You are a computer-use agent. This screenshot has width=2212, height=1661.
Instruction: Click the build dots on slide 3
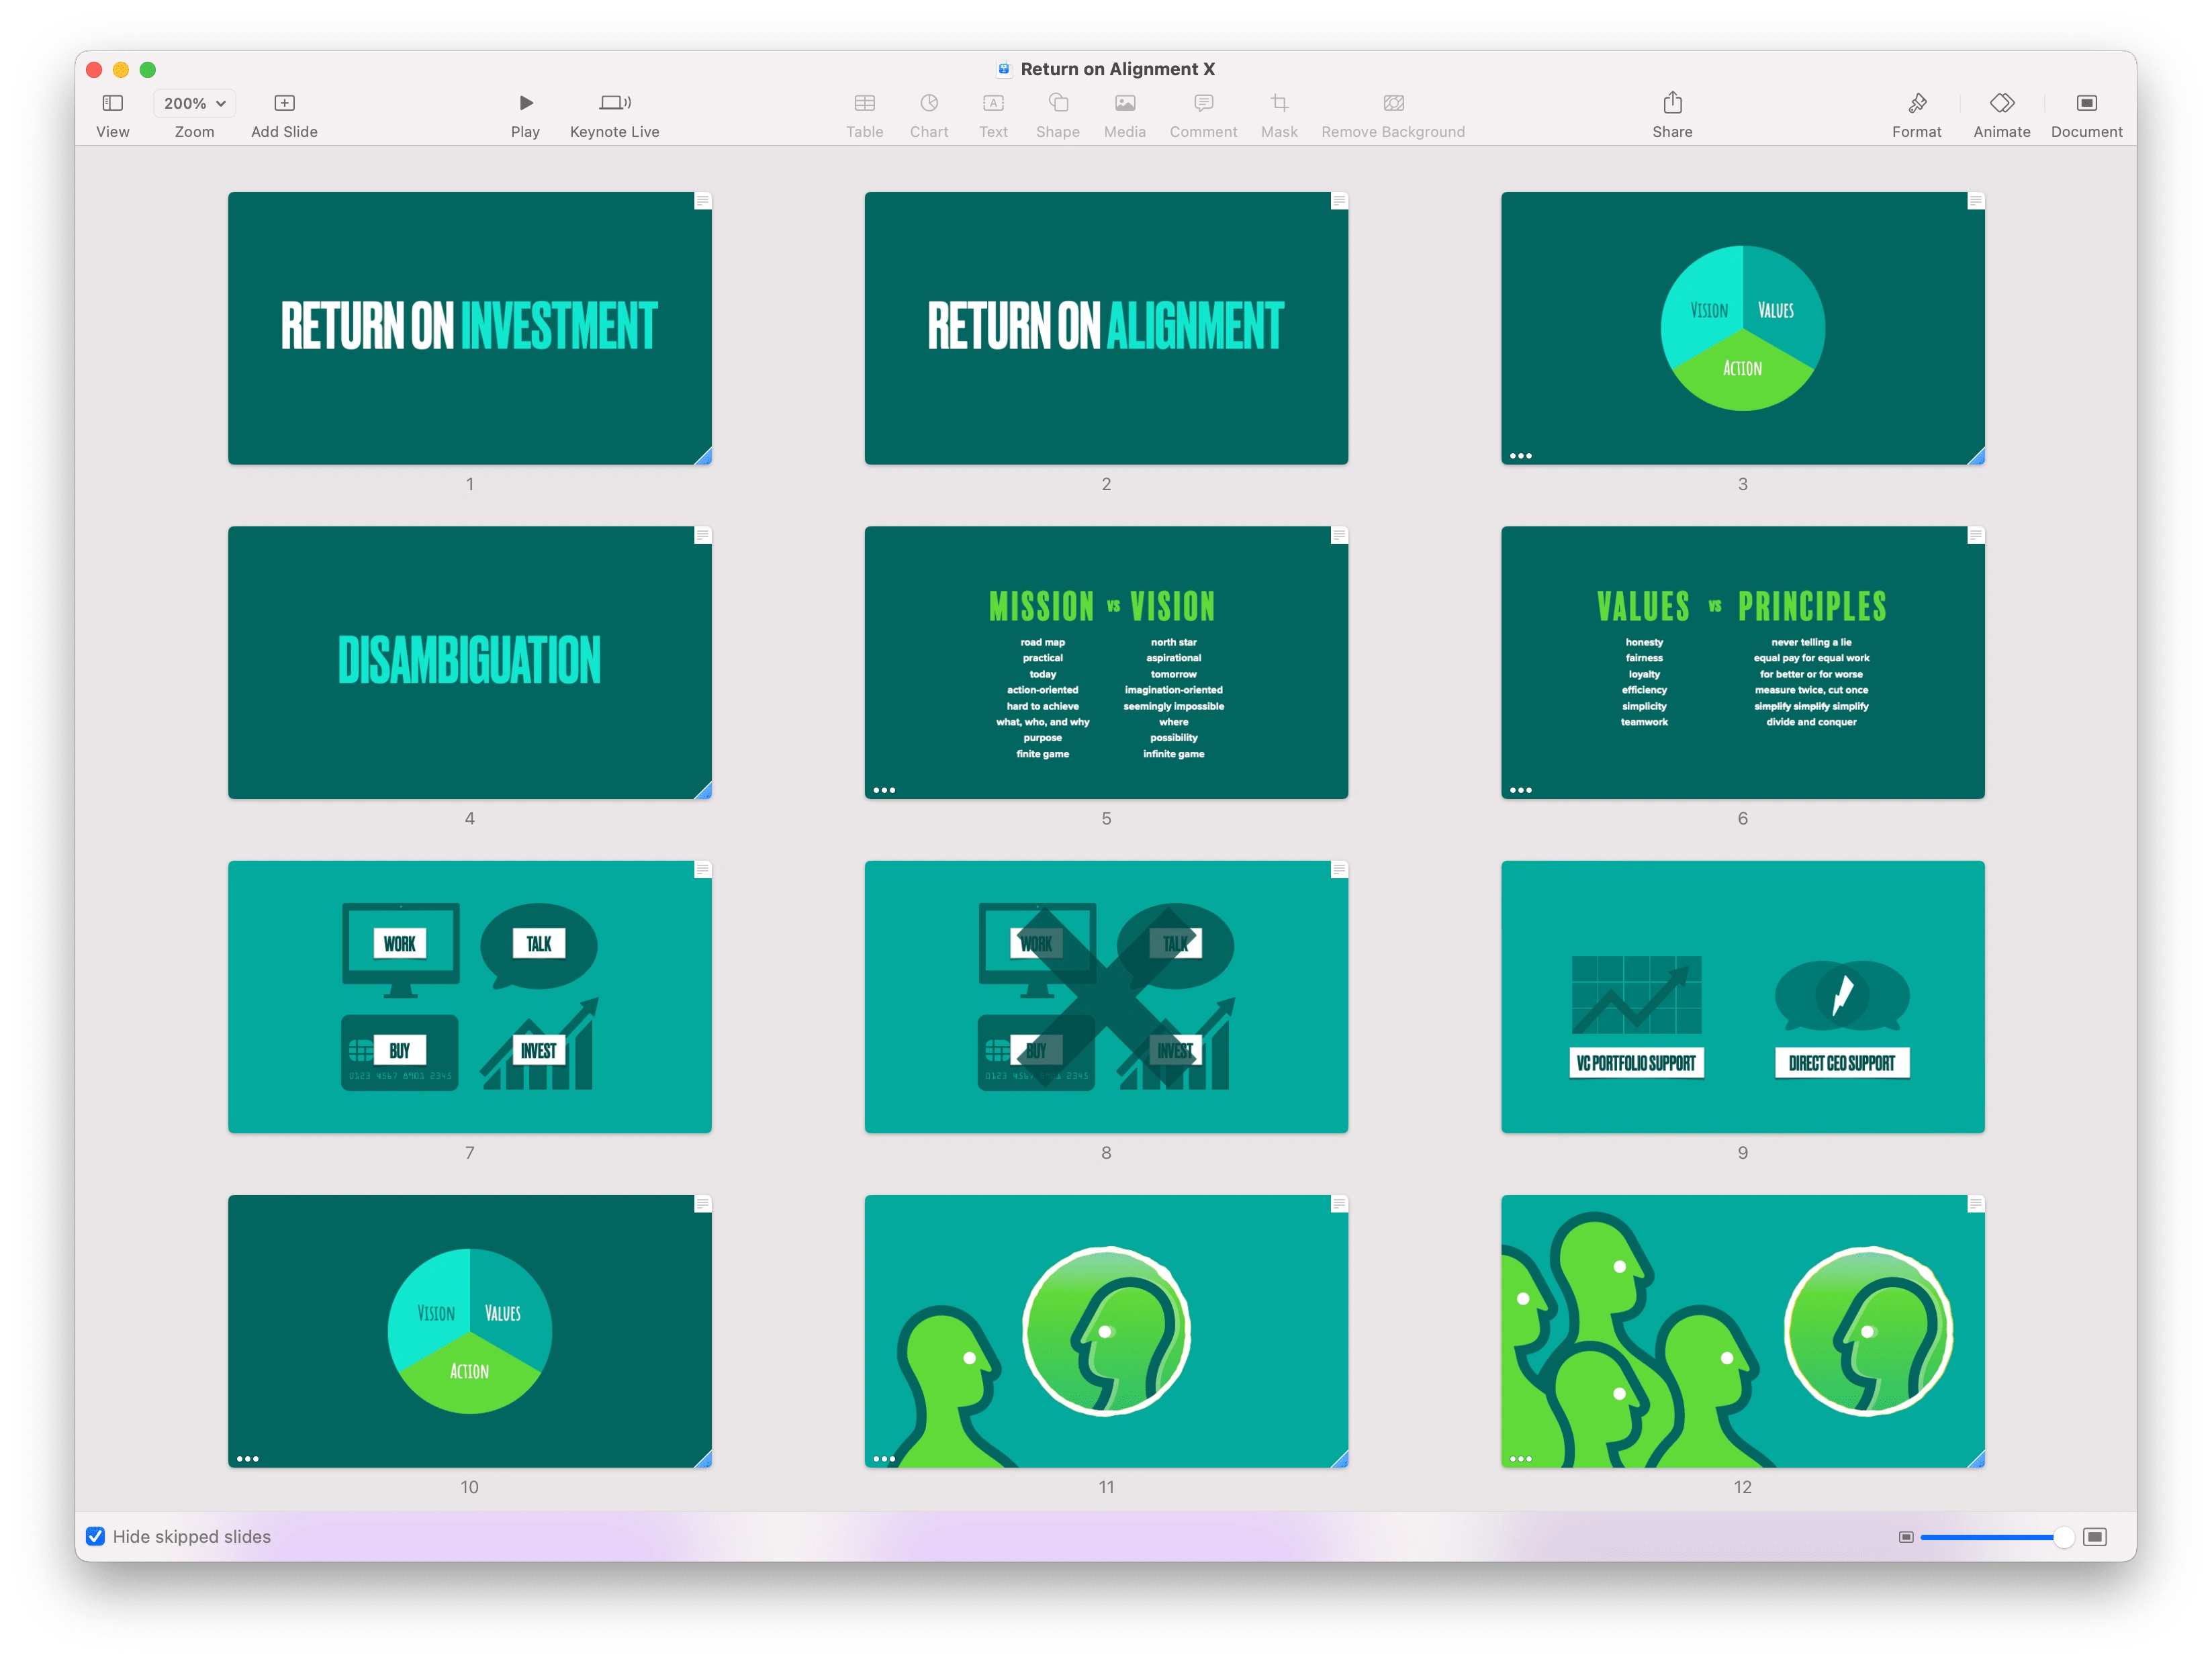pyautogui.click(x=1520, y=456)
